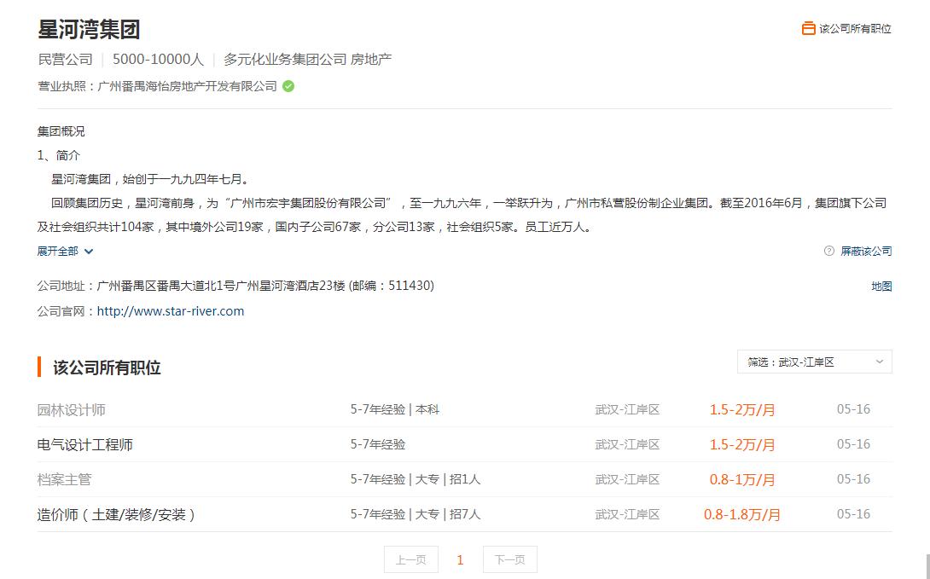Click the 1.5-2万/月 salary for 园林设计师
This screenshot has width=930, height=579.
tap(741, 409)
